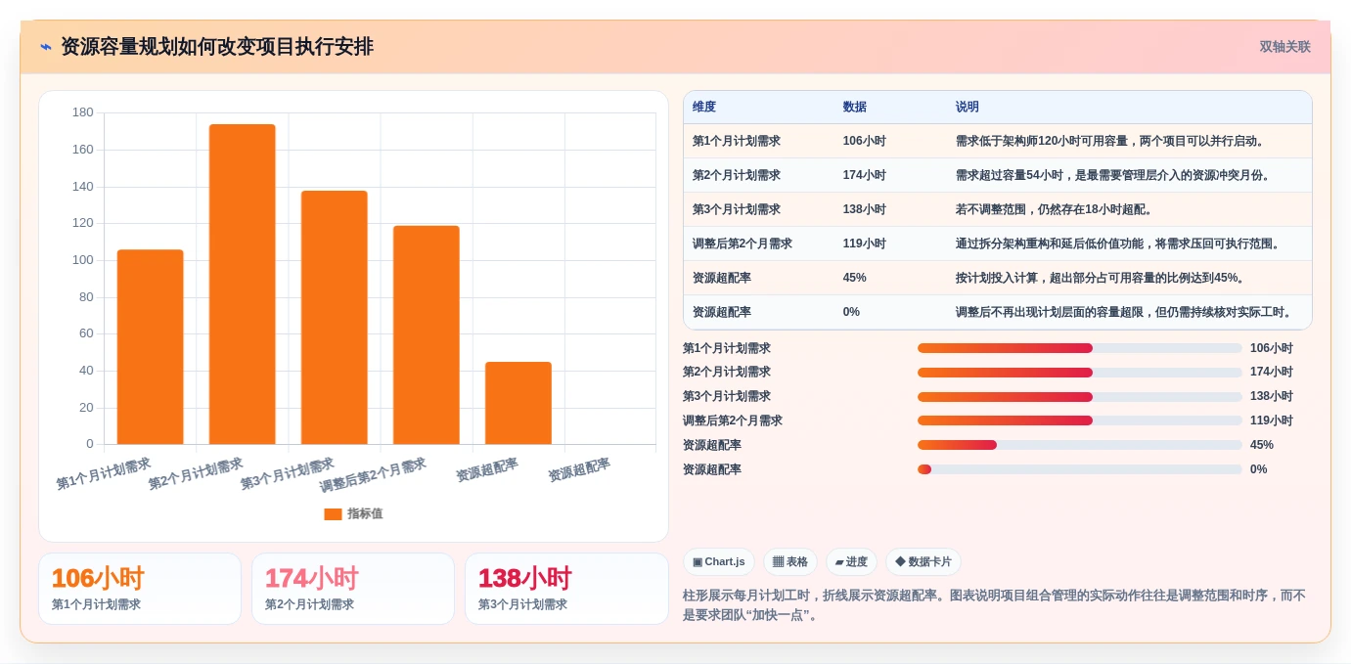
Task: Click explanation starting 若不调整范围
Action: 1057,209
